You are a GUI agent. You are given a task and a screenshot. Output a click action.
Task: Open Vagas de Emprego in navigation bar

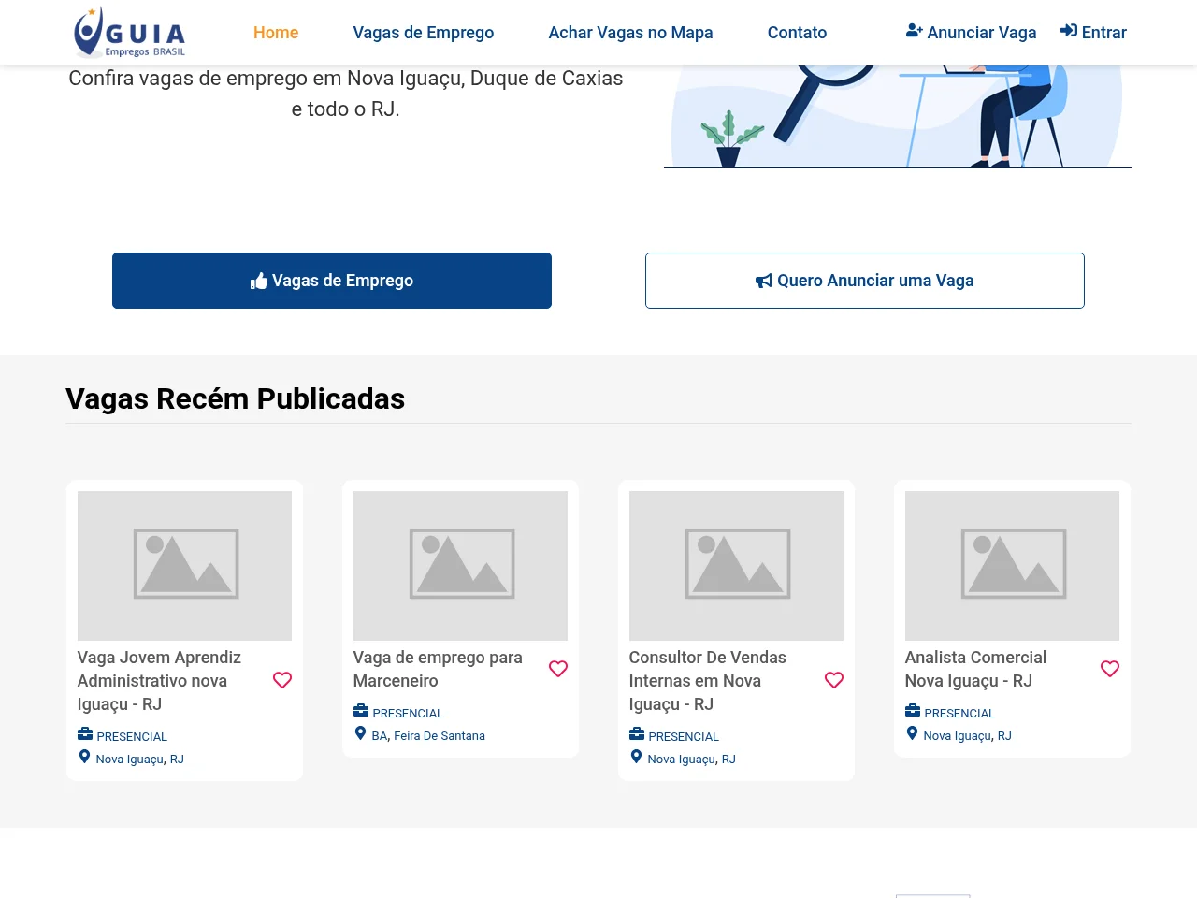424,33
